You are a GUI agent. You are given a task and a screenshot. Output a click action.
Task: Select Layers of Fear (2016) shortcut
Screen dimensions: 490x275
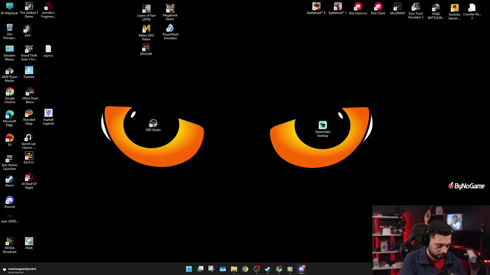pos(146,13)
